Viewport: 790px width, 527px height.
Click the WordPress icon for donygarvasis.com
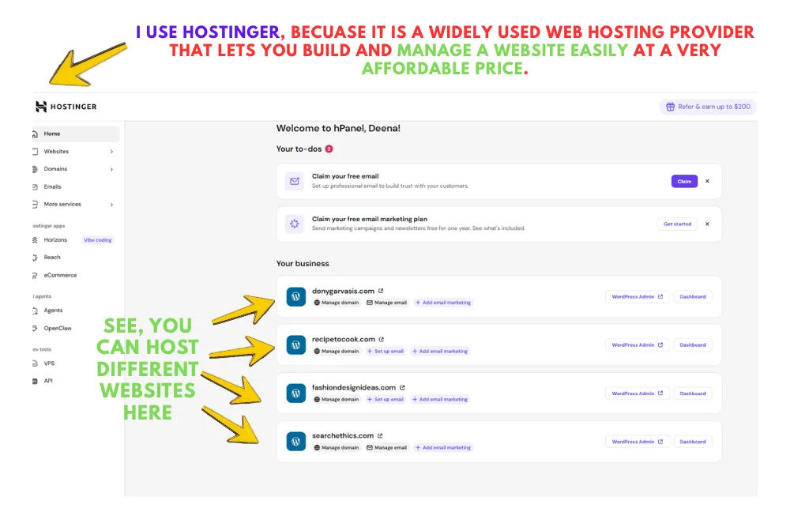(x=295, y=297)
